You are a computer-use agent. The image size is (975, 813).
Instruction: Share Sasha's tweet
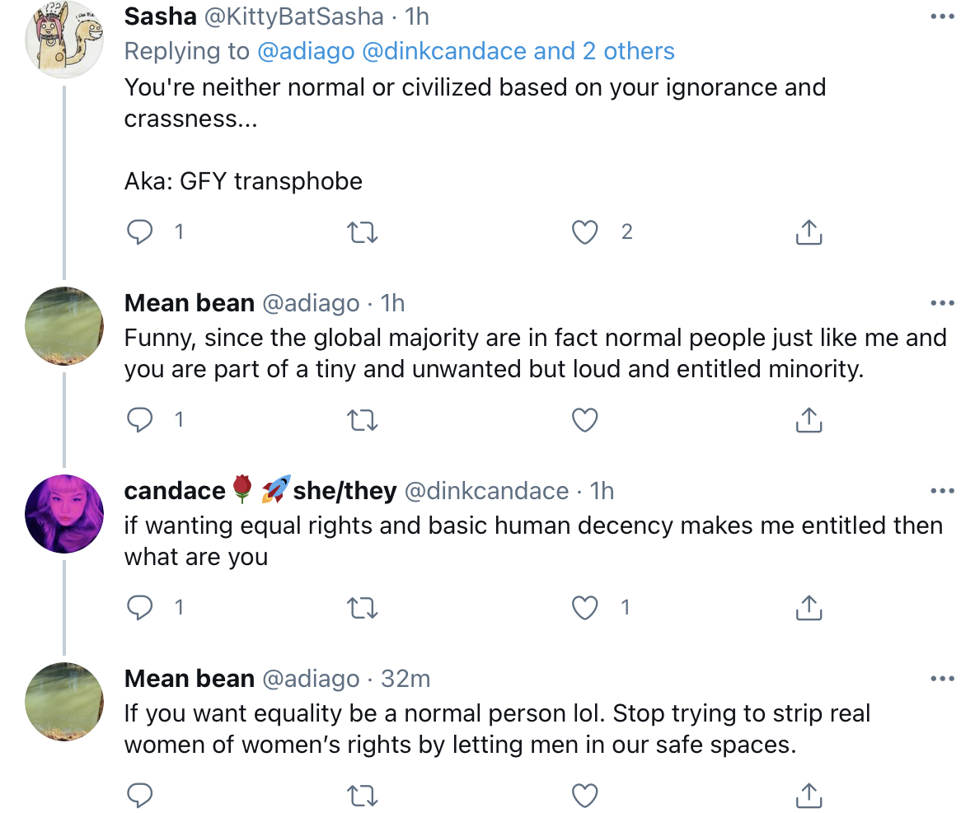pos(809,231)
